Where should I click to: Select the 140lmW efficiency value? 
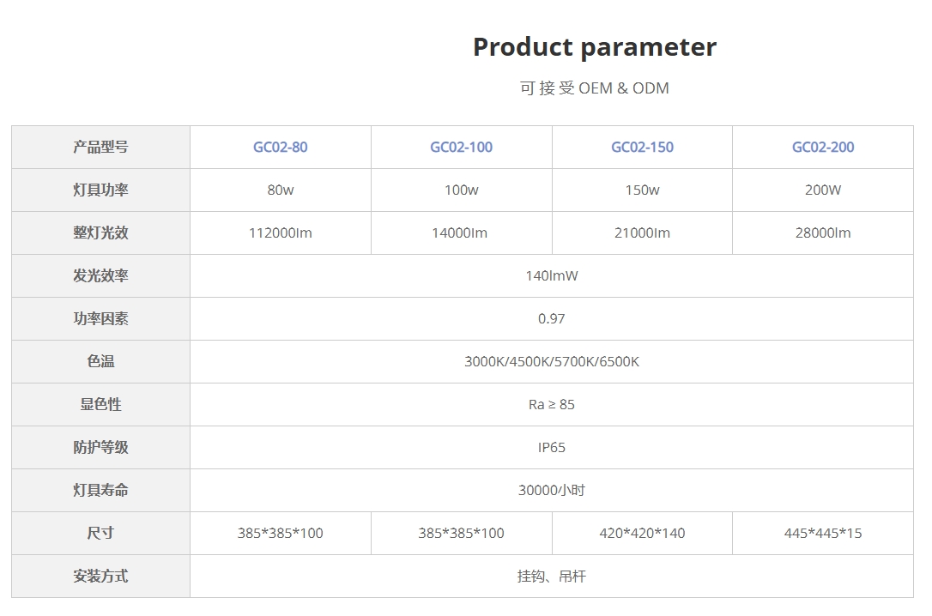tap(551, 275)
